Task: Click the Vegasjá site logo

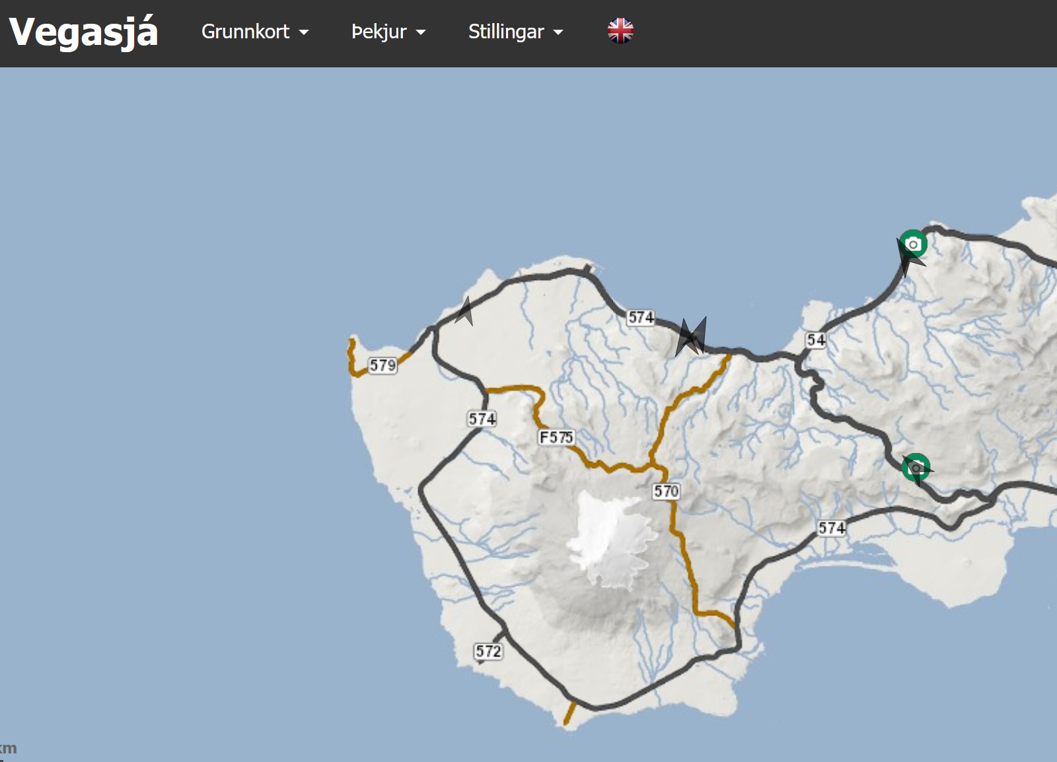Action: click(x=83, y=32)
